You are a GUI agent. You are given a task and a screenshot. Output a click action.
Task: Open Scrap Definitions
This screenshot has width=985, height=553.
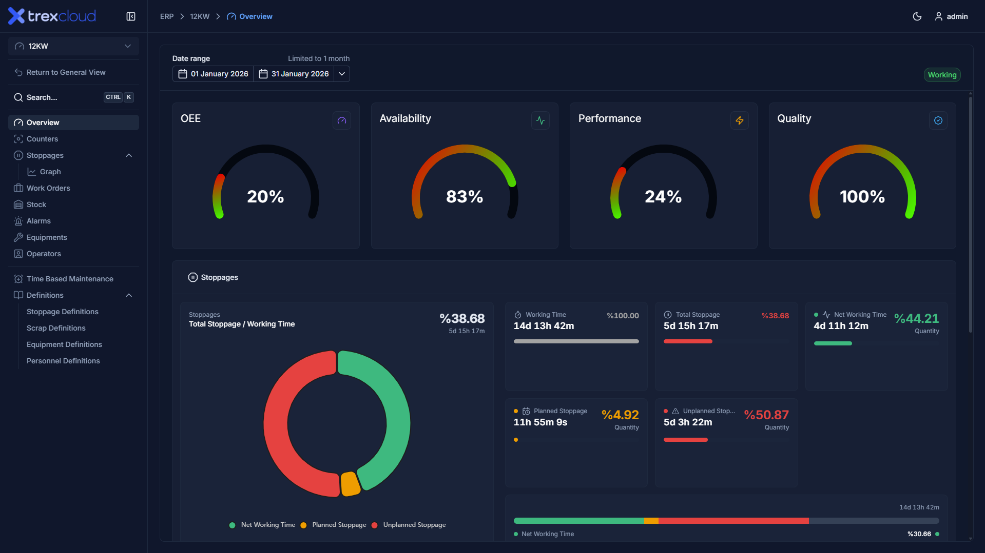click(56, 328)
